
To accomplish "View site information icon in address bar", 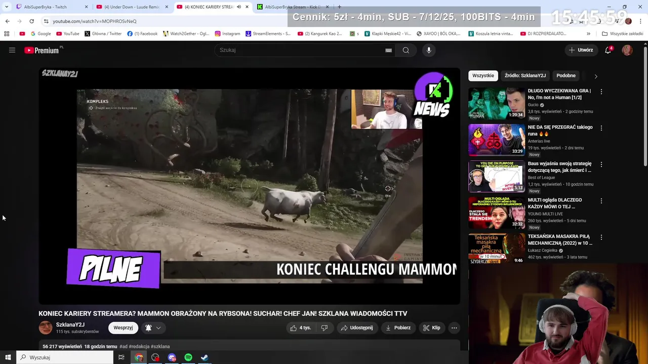I will click(46, 21).
